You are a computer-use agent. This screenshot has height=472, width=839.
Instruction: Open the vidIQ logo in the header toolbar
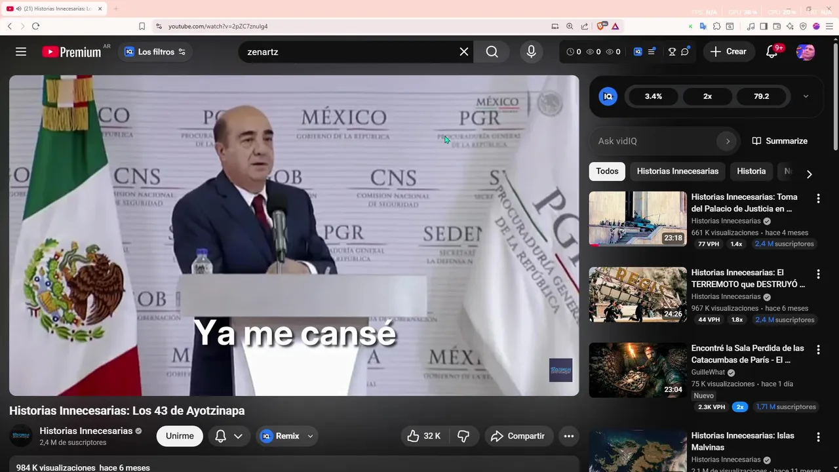(x=638, y=52)
